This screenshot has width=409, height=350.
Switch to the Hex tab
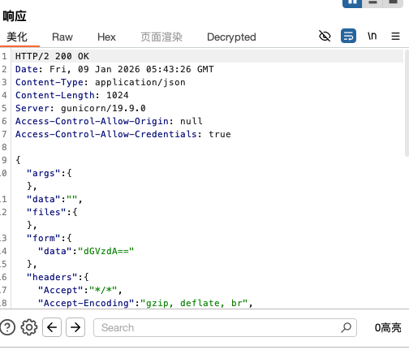coord(106,37)
